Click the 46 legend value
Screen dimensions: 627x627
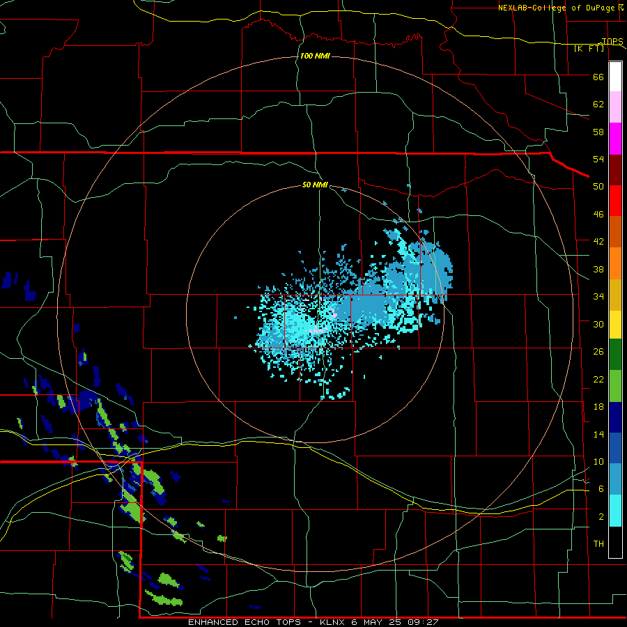click(598, 215)
